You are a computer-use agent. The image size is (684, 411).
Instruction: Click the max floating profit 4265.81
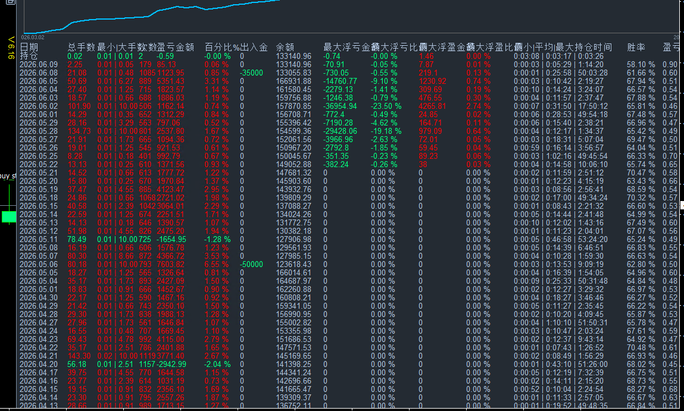click(x=432, y=106)
